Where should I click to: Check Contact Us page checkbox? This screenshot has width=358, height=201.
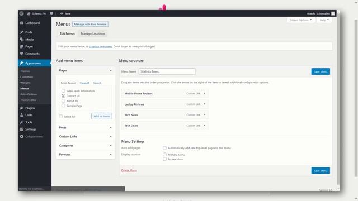63,95
